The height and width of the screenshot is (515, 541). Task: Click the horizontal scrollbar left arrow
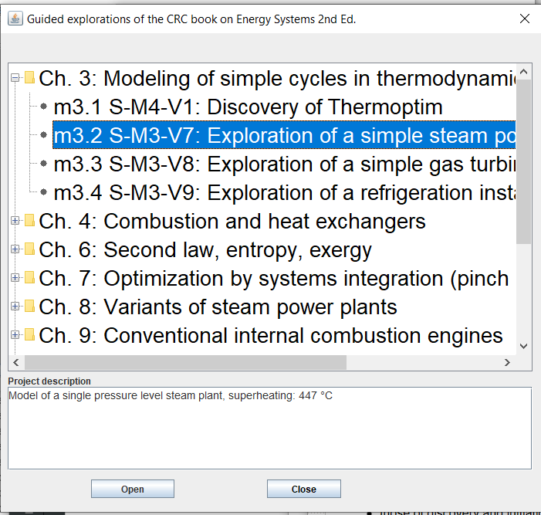[16, 362]
